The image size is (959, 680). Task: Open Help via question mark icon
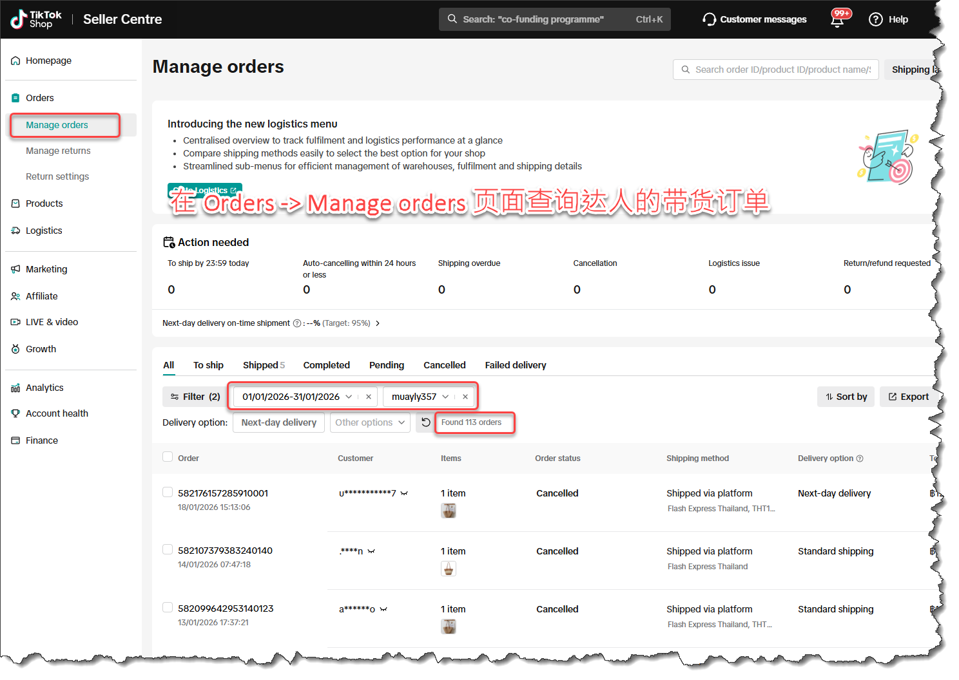(x=875, y=19)
